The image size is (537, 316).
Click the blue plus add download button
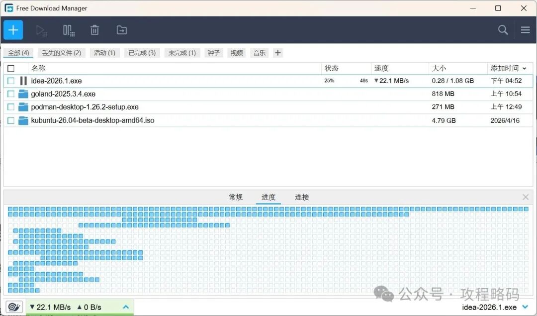(13, 30)
